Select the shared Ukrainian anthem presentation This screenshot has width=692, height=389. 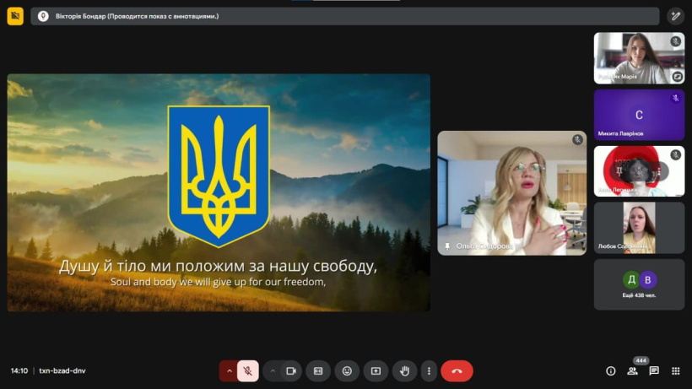point(219,192)
